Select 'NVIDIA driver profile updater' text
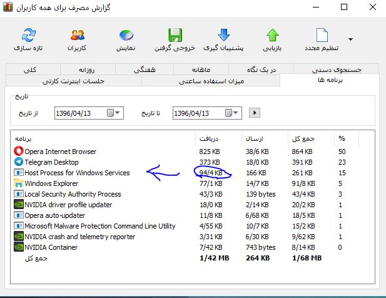 click(x=68, y=205)
